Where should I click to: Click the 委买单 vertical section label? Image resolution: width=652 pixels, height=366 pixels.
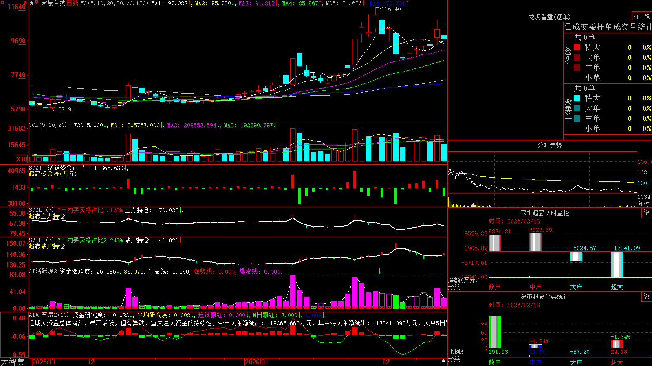(x=568, y=58)
